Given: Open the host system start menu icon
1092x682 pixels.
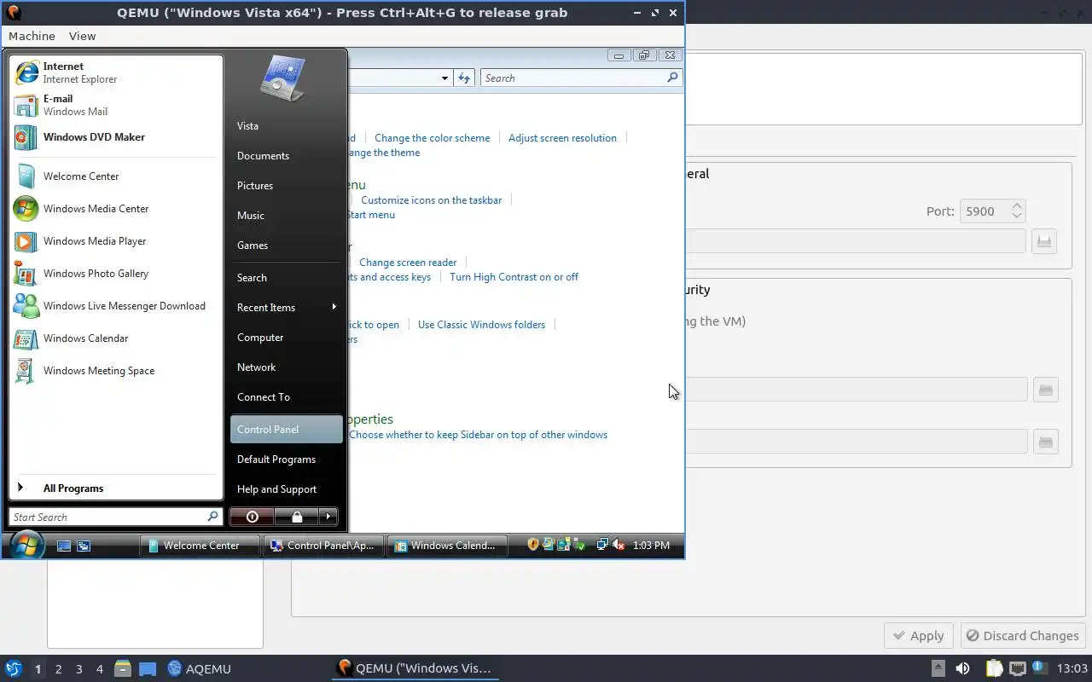Looking at the screenshot, I should click(x=13, y=668).
